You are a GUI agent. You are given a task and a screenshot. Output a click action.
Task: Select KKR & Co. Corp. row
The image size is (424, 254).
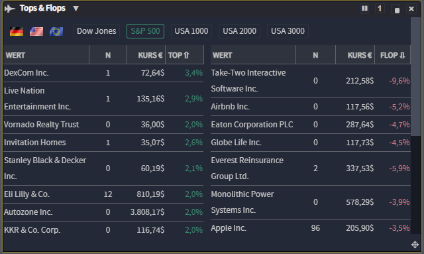pos(103,230)
